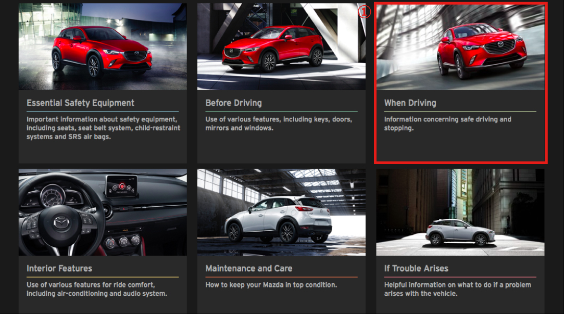
Task: Open the Maintenance and Care silver car image
Action: click(281, 212)
